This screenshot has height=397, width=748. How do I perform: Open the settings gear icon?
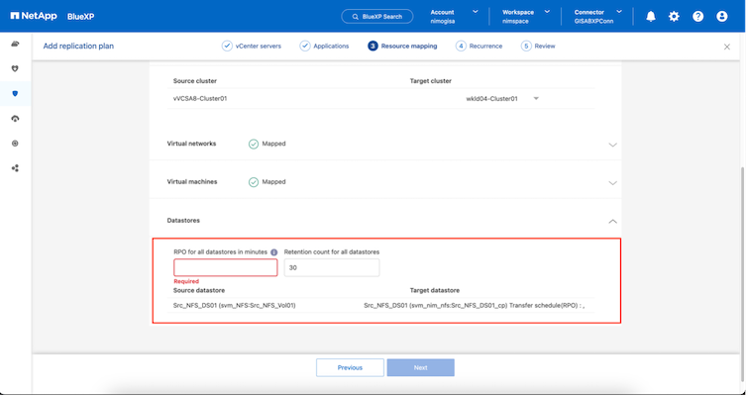tap(675, 17)
